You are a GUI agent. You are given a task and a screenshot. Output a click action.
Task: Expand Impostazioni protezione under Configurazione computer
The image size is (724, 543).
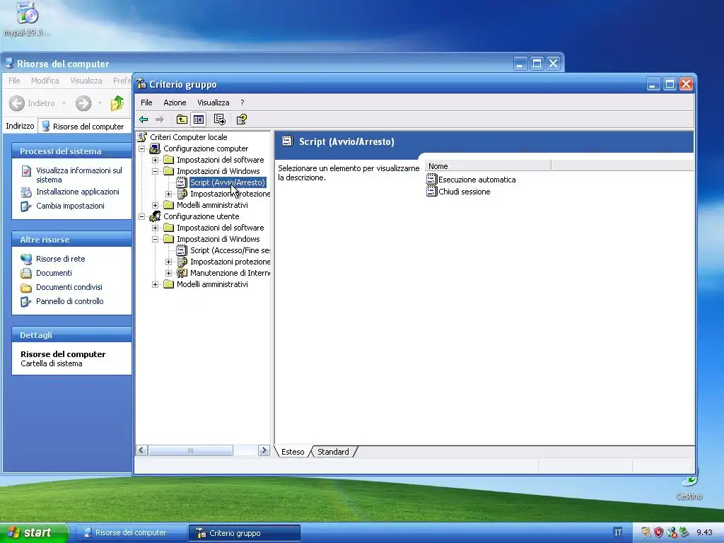coord(168,194)
